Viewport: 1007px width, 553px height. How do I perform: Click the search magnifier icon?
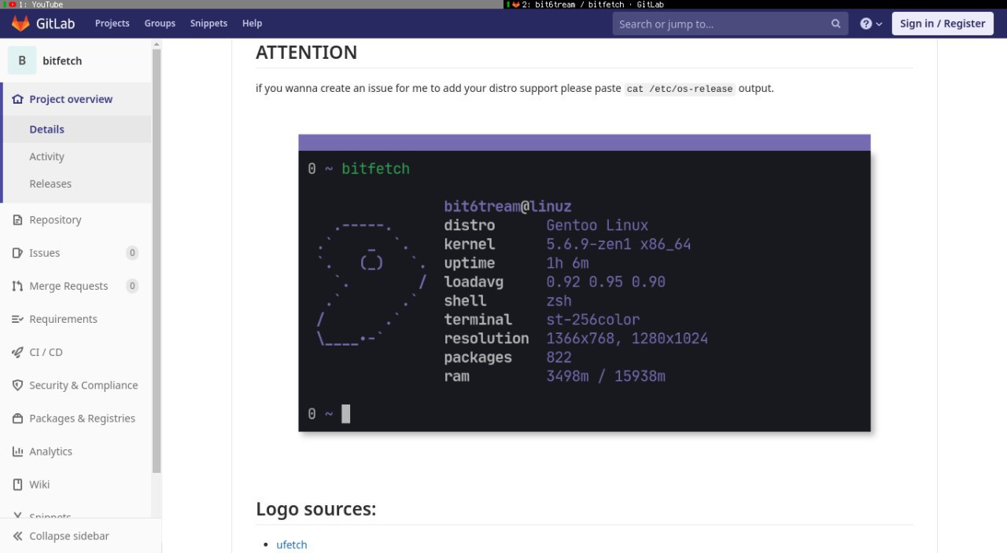pos(835,24)
